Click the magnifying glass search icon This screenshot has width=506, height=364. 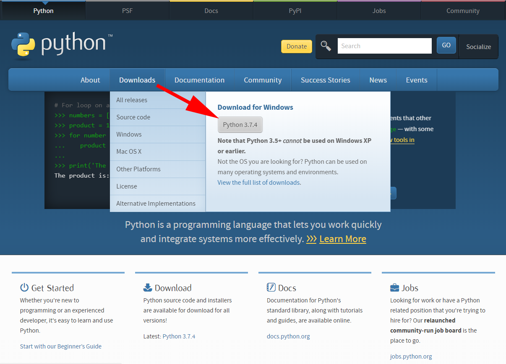[326, 46]
